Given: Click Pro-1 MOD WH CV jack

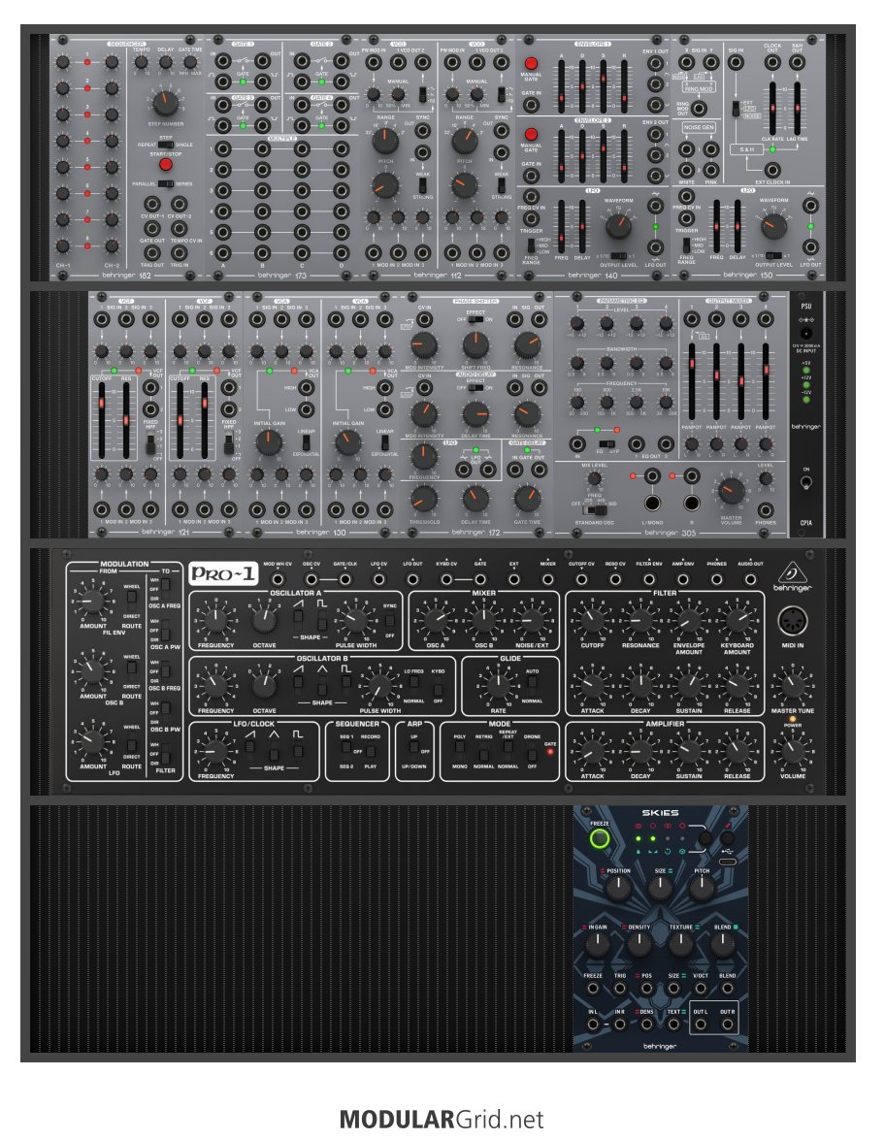Looking at the screenshot, I should coord(278,579).
